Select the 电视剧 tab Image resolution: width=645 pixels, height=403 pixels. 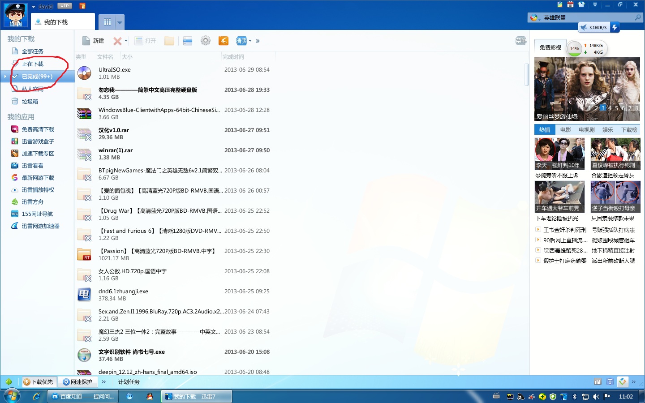586,130
